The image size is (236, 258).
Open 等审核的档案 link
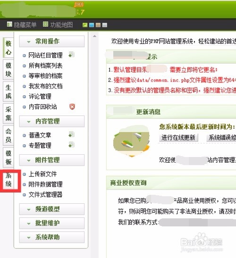pyautogui.click(x=46, y=76)
